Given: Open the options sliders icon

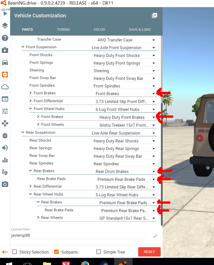Looking at the screenshot, I should pyautogui.click(x=5, y=111).
